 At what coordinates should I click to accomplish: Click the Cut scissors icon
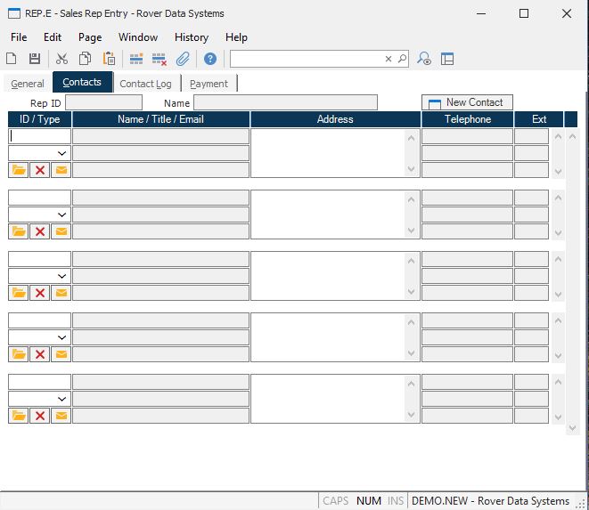click(61, 59)
